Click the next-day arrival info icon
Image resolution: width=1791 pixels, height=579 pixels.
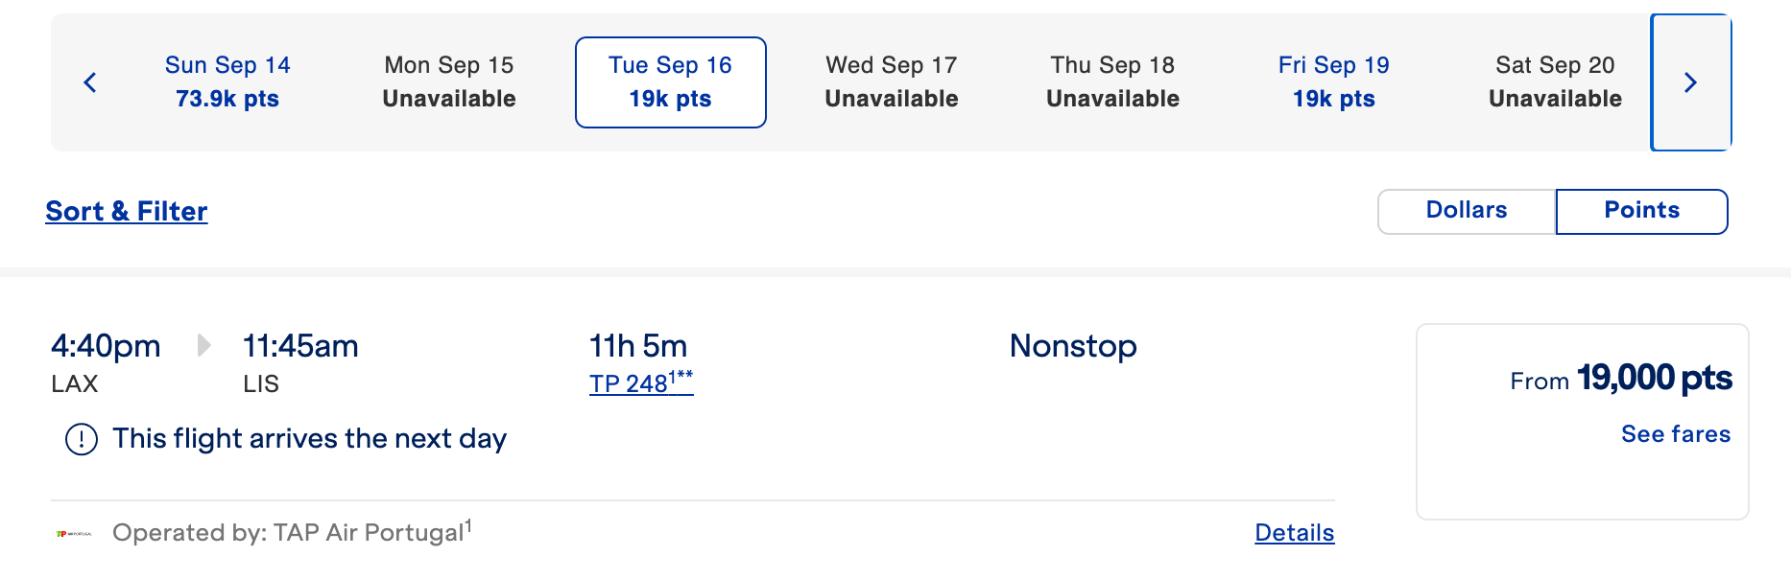click(x=83, y=438)
